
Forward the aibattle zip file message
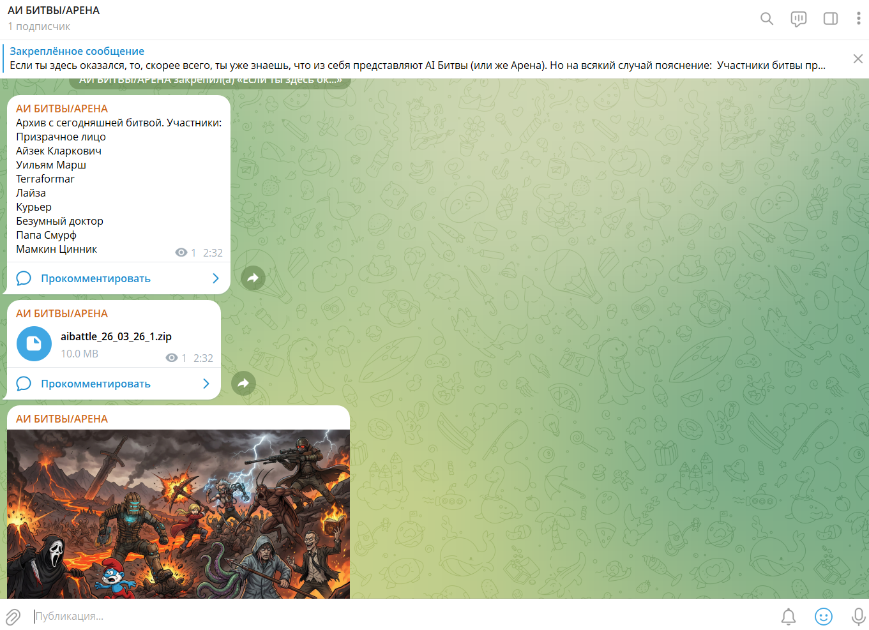coord(243,383)
